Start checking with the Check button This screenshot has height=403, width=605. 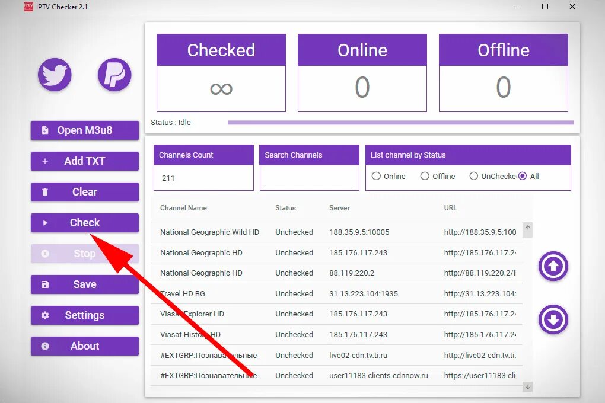coord(85,223)
